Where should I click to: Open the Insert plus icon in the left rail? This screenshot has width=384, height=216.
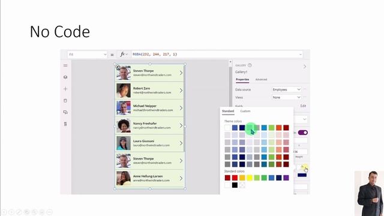65,89
